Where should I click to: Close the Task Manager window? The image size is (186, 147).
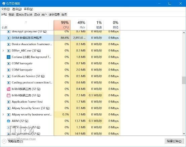pos(180,3)
